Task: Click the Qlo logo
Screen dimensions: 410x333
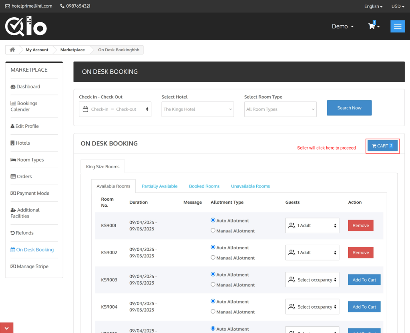Action: [26, 26]
